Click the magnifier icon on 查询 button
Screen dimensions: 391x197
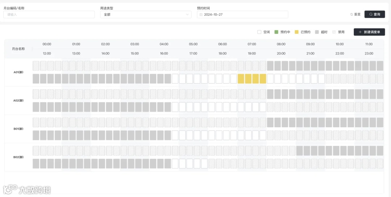click(x=371, y=14)
